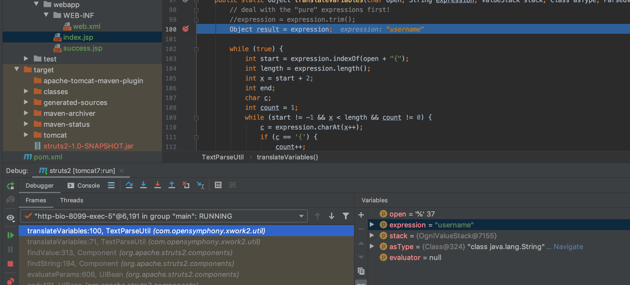The width and height of the screenshot is (630, 285).
Task: Open the Evaluate Expression calculator icon
Action: point(218,185)
